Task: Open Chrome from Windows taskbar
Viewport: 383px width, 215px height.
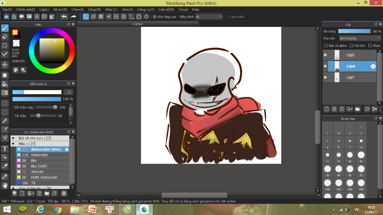Action: point(58,209)
